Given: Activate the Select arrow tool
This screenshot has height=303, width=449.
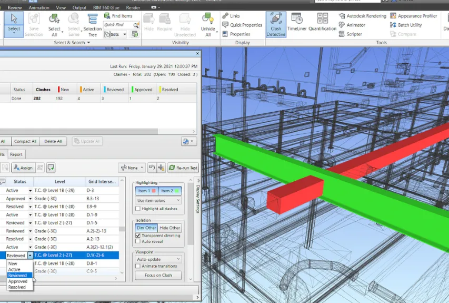Looking at the screenshot, I should [14, 24].
